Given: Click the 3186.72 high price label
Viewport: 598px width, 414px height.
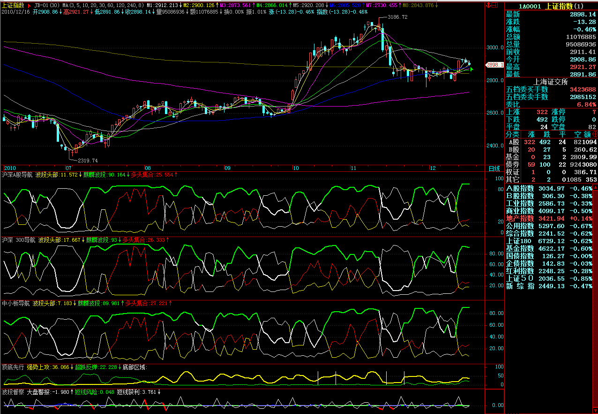Looking at the screenshot, I should (x=398, y=17).
